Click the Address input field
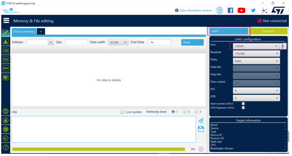The image size is (292, 156). [x=37, y=42]
